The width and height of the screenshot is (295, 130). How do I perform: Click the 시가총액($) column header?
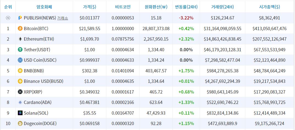270,7
